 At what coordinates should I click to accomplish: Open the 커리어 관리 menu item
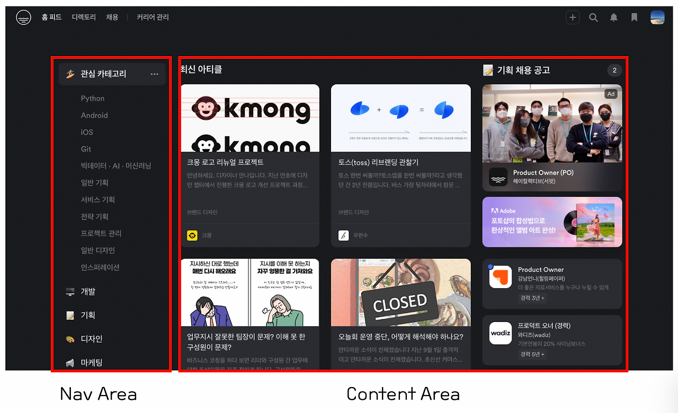[153, 17]
